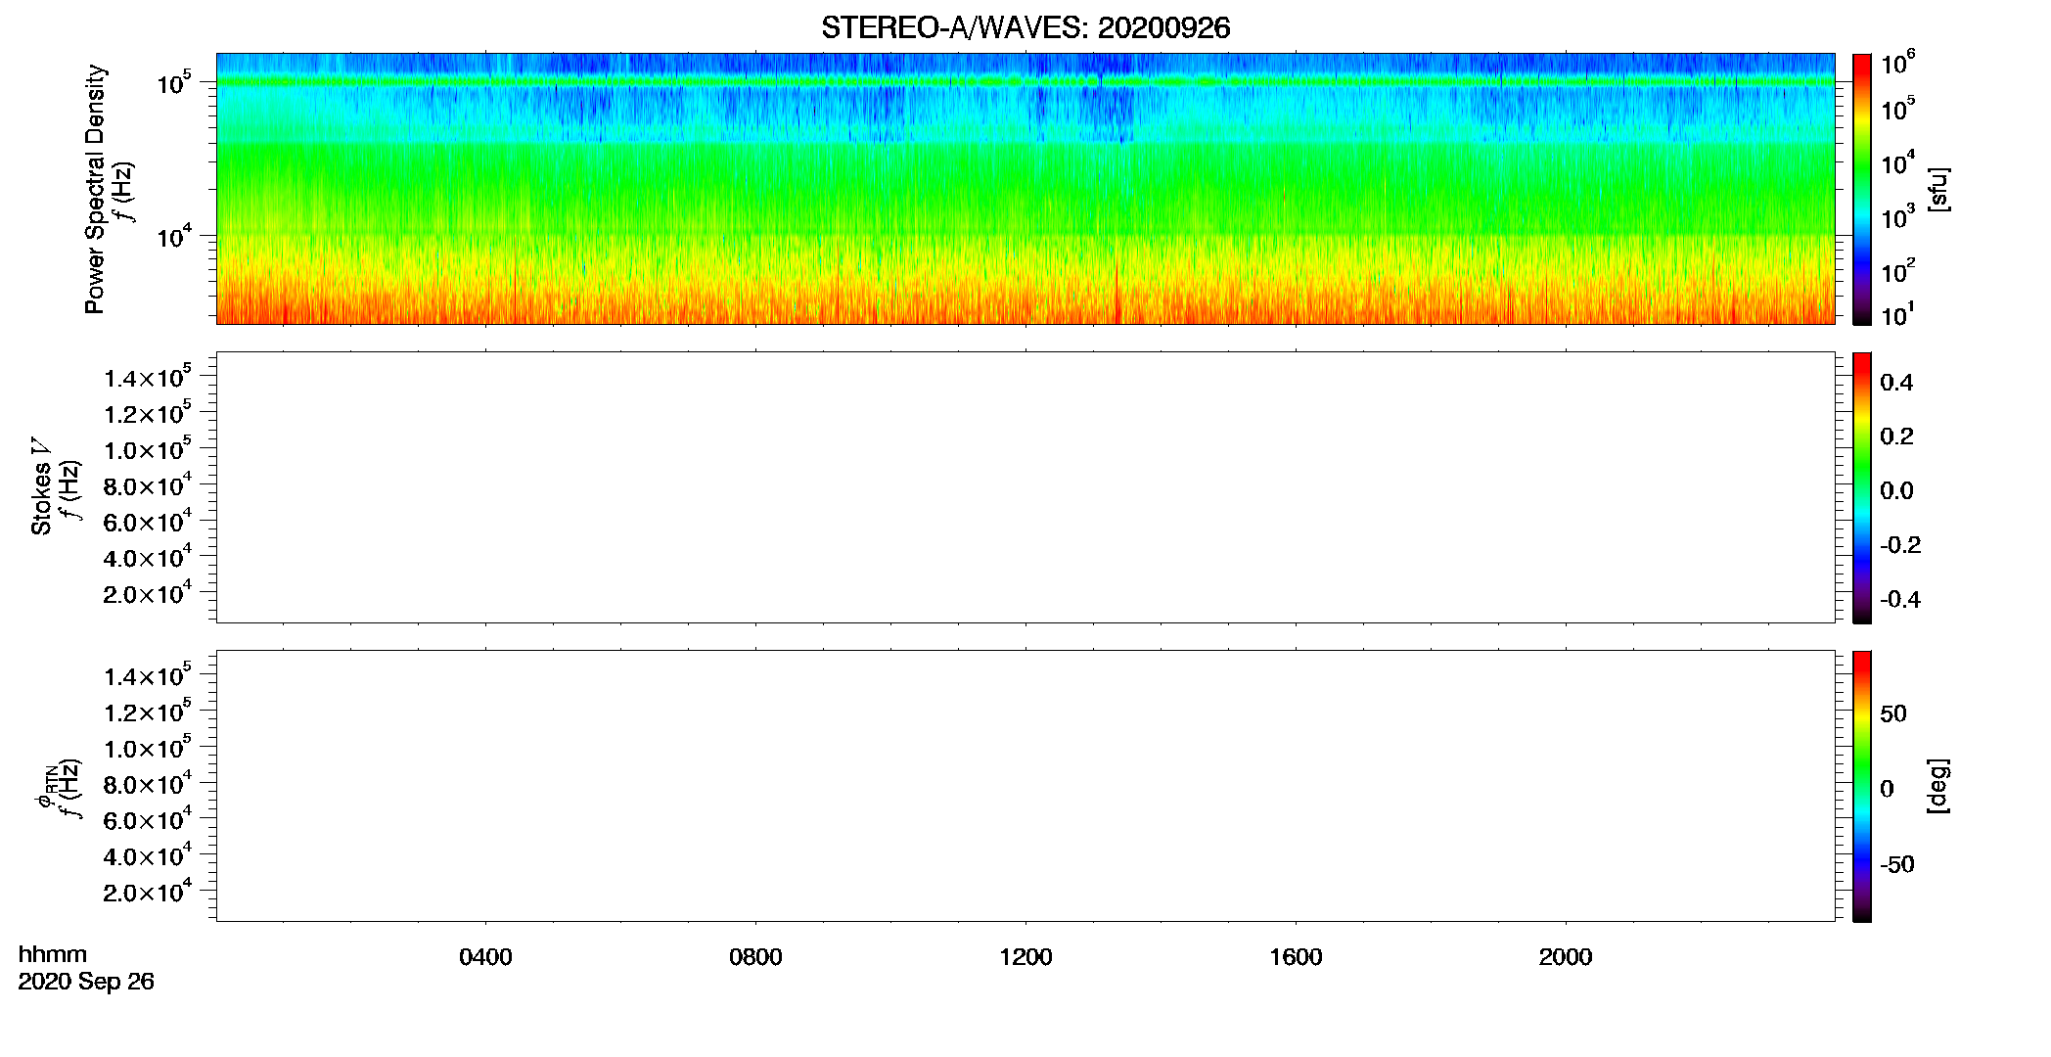Click the 1.4×10^5 tick in Stokes V panel
The image size is (2051, 1057).
click(x=148, y=376)
